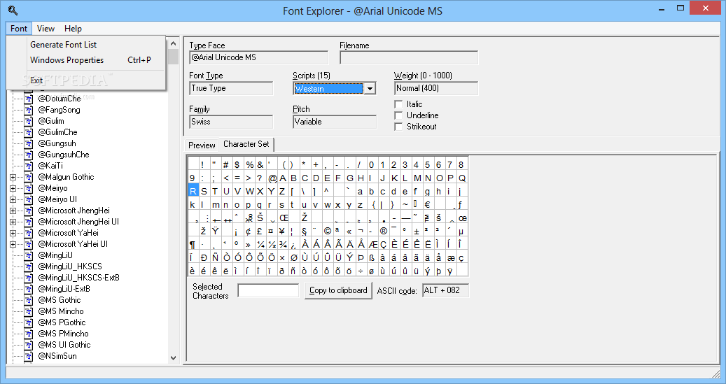Click the Type Face field @Arial Unicode MS

[259, 57]
